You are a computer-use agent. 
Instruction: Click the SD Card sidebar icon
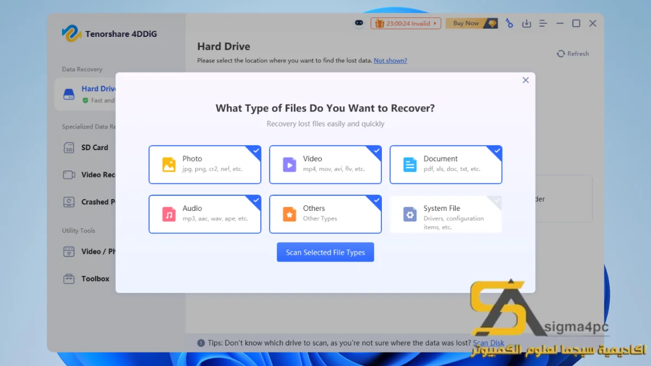pos(69,147)
